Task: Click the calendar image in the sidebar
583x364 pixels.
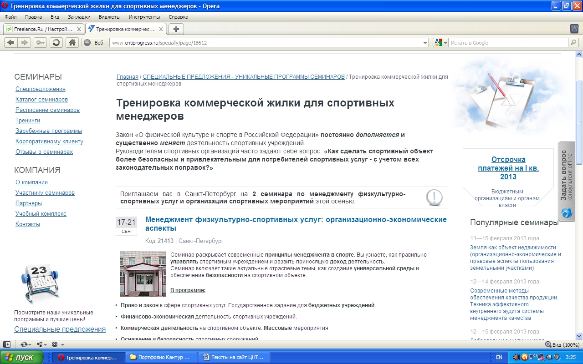Action: [x=39, y=284]
